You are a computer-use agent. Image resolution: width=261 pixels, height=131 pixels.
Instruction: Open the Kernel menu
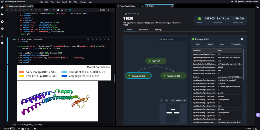64,2
